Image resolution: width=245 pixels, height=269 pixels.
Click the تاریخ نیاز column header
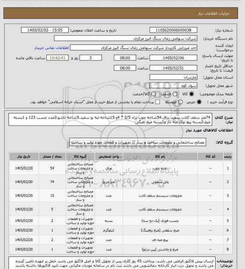click(x=24, y=156)
